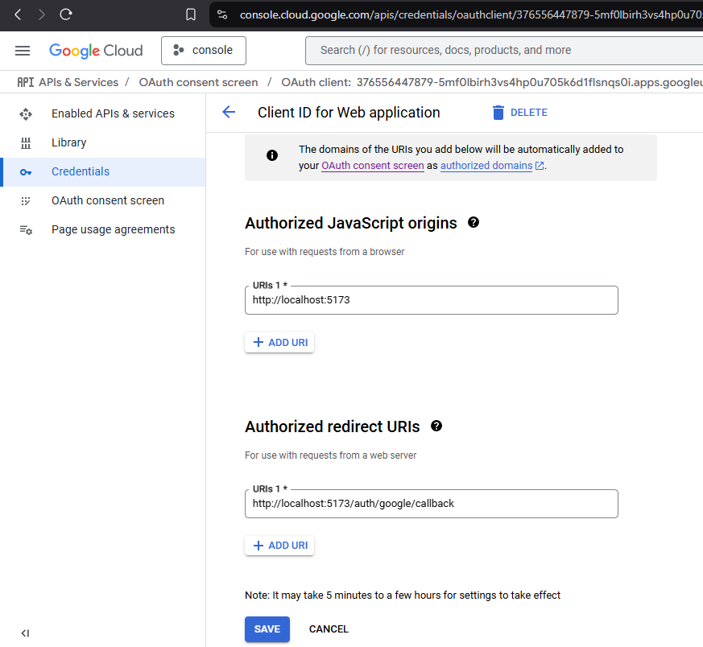Open site information icon in address bar
Image resolution: width=703 pixels, height=647 pixels.
point(222,14)
